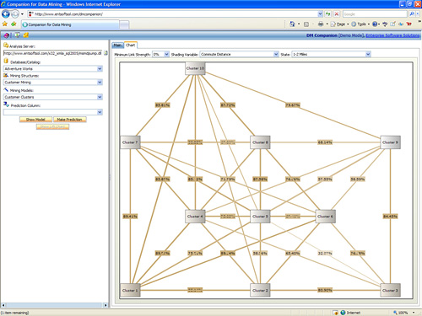Image resolution: width=422 pixels, height=316 pixels.
Task: Click into the Google search box
Action: 375,13
